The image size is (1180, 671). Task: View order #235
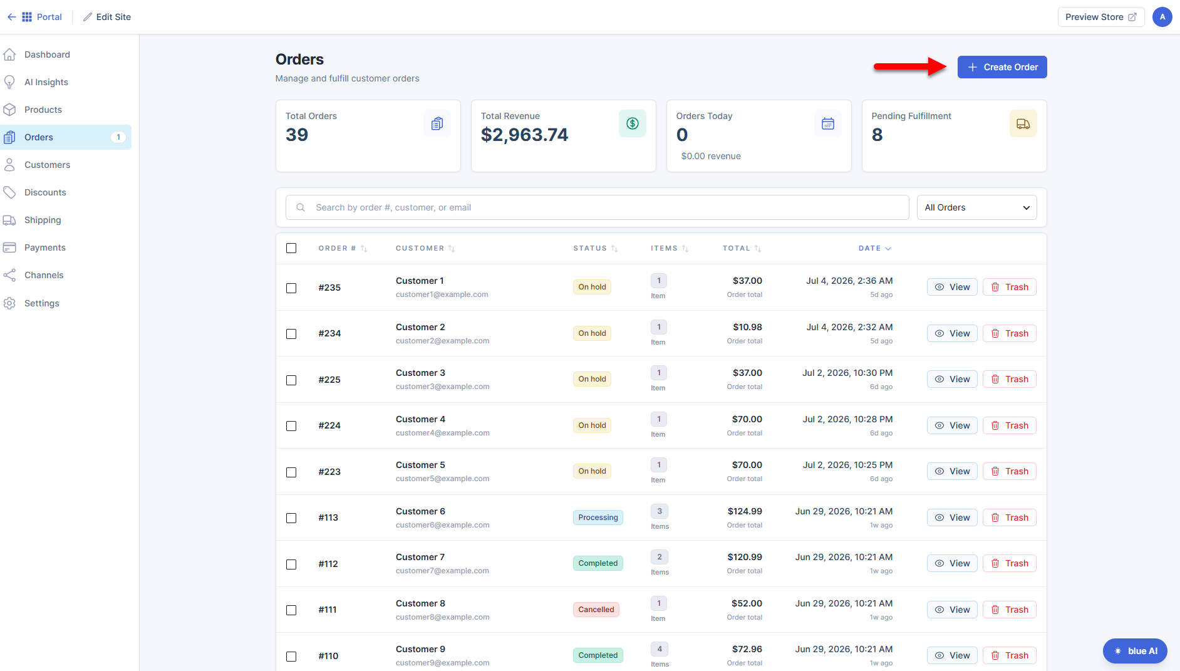(x=952, y=287)
